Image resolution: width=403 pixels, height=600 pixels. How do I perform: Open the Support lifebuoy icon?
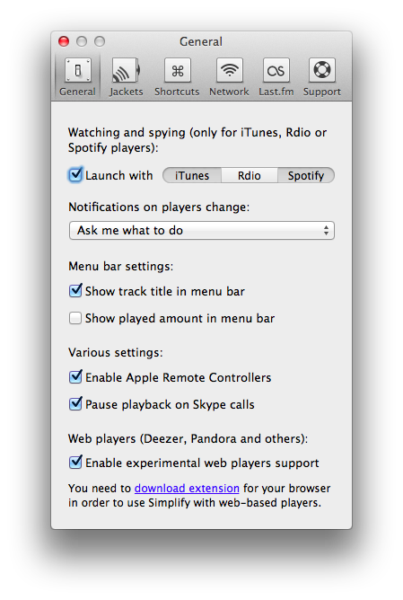(322, 70)
